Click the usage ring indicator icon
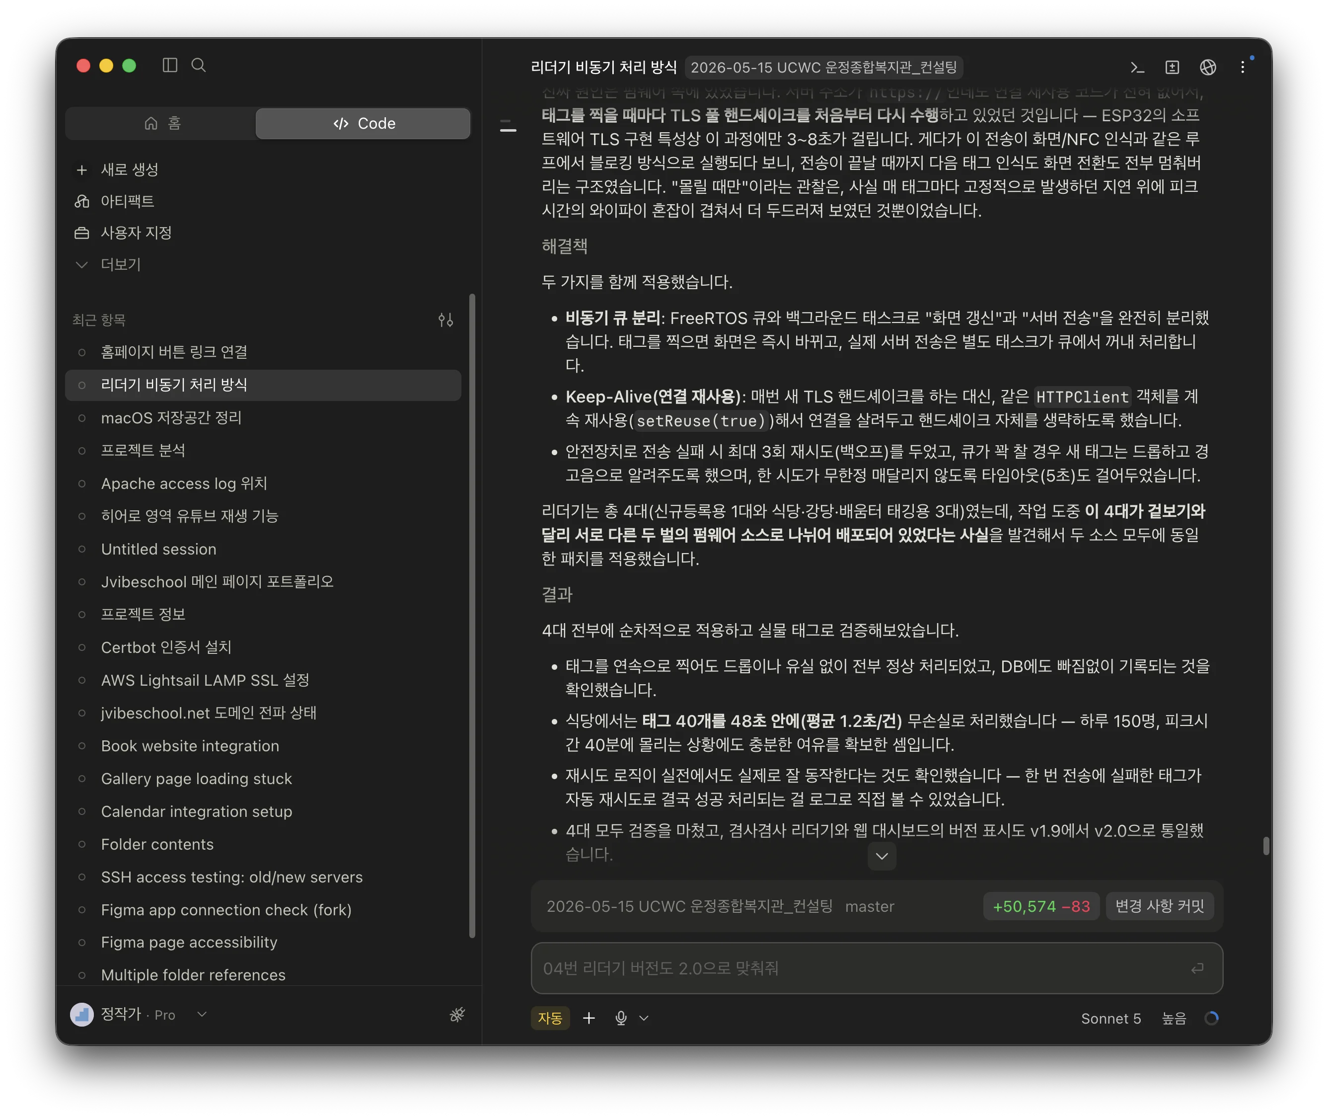Screen dimensions: 1328x1119 [1211, 1018]
